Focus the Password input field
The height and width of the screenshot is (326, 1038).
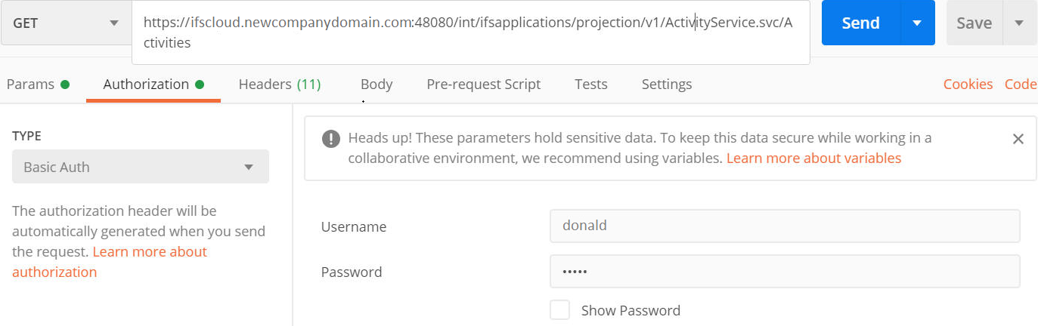(784, 272)
